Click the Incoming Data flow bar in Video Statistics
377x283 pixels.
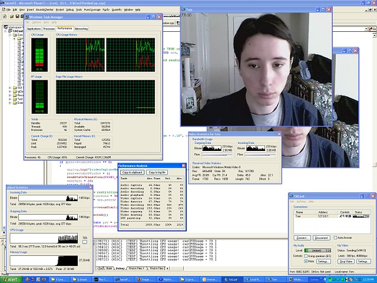pos(260,154)
